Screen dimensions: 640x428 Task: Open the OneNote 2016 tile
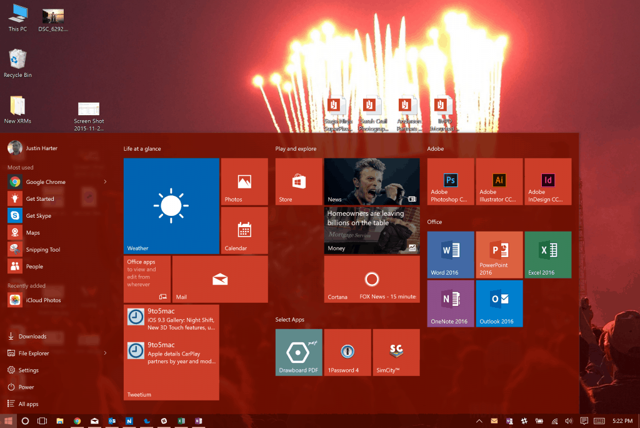pyautogui.click(x=451, y=303)
